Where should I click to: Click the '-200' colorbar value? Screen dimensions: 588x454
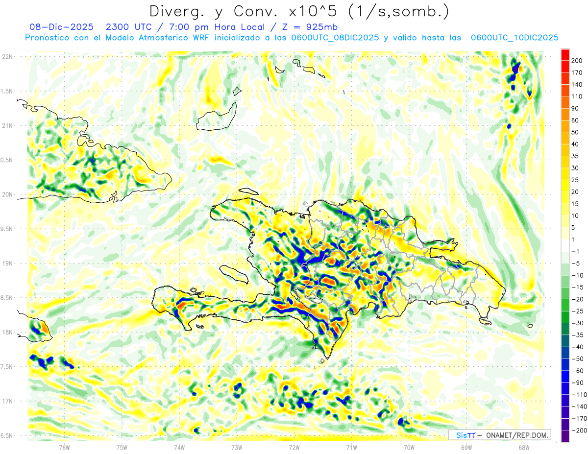(579, 430)
